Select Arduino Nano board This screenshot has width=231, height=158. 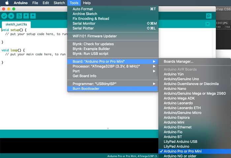pyautogui.click(x=195, y=89)
